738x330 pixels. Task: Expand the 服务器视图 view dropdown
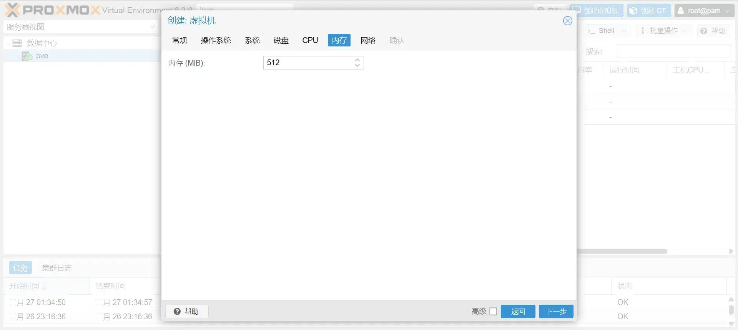(x=152, y=27)
